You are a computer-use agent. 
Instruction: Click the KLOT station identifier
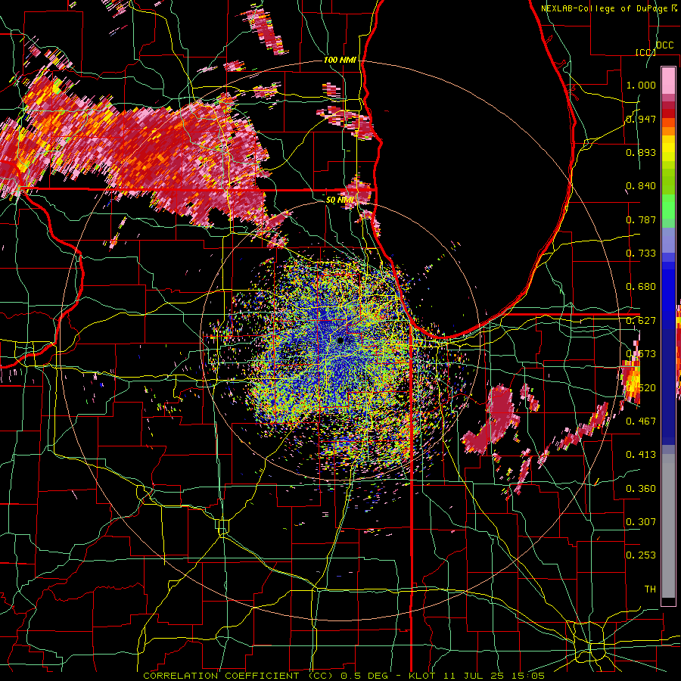(x=421, y=676)
